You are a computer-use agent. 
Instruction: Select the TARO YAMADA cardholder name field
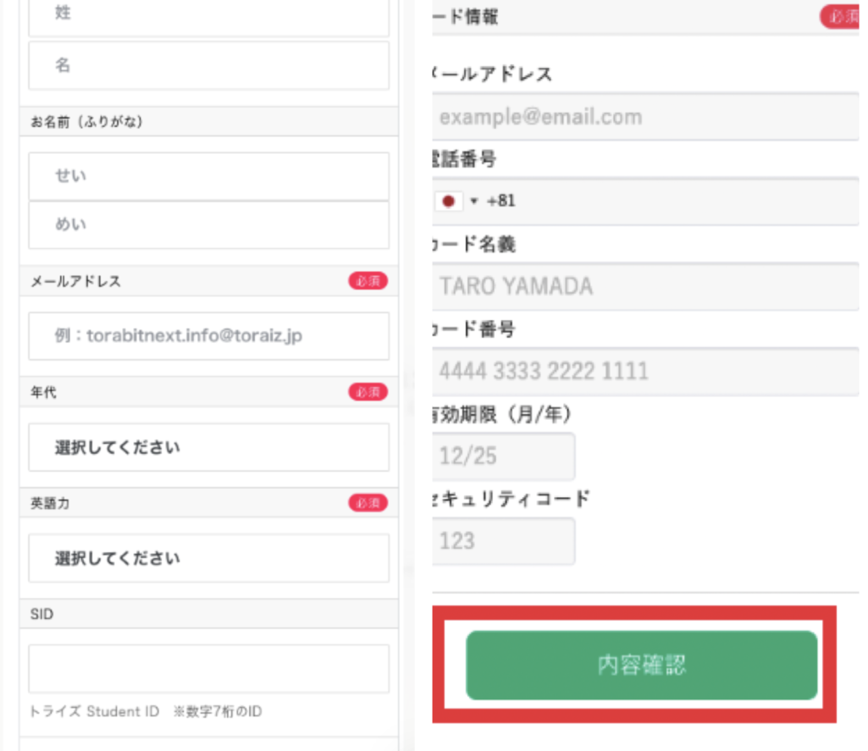[645, 286]
